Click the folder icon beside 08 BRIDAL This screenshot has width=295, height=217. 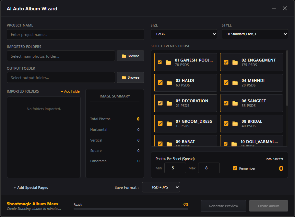235,124
